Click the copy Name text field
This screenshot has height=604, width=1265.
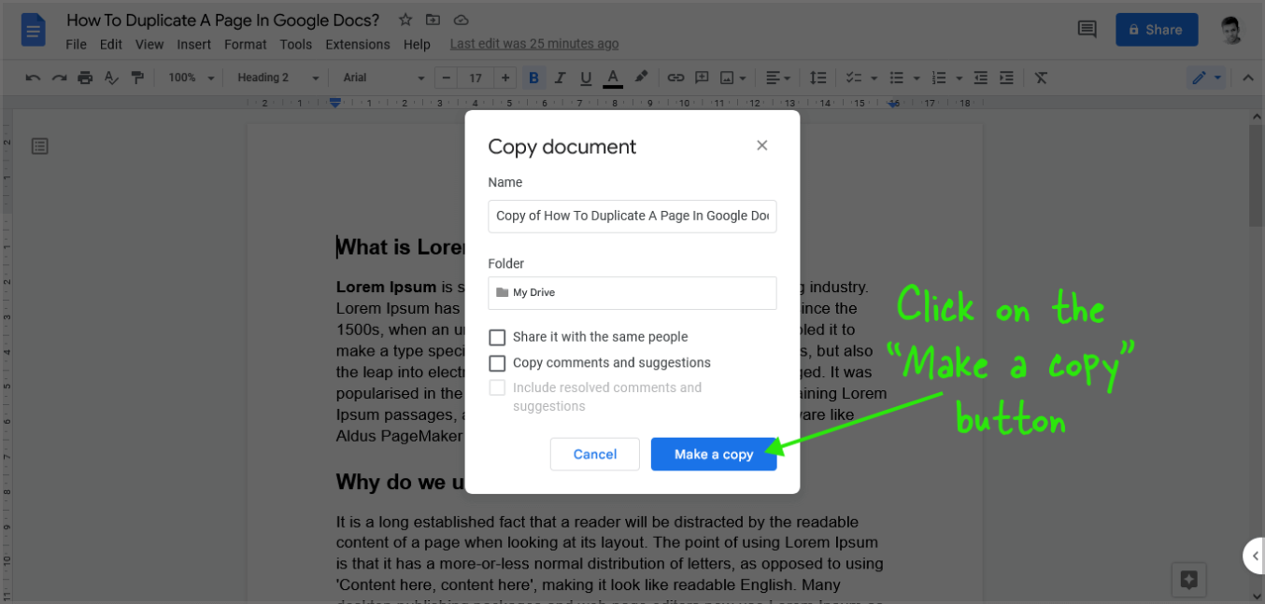point(632,216)
